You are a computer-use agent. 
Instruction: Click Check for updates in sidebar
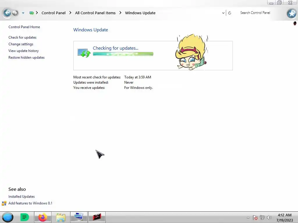click(22, 37)
